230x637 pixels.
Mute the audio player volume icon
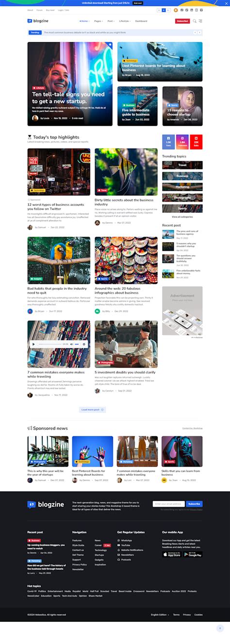click(71, 344)
